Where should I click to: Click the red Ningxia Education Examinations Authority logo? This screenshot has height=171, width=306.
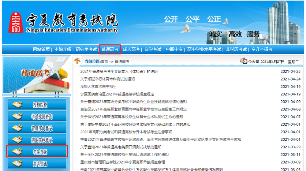[16, 22]
